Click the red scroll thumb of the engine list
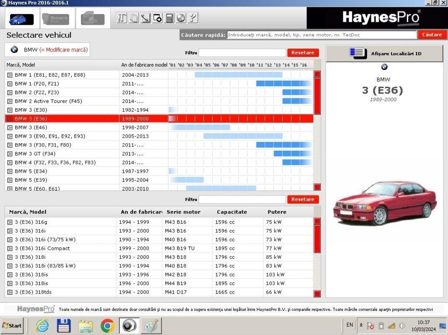This screenshot has width=448, height=335. click(x=317, y=239)
